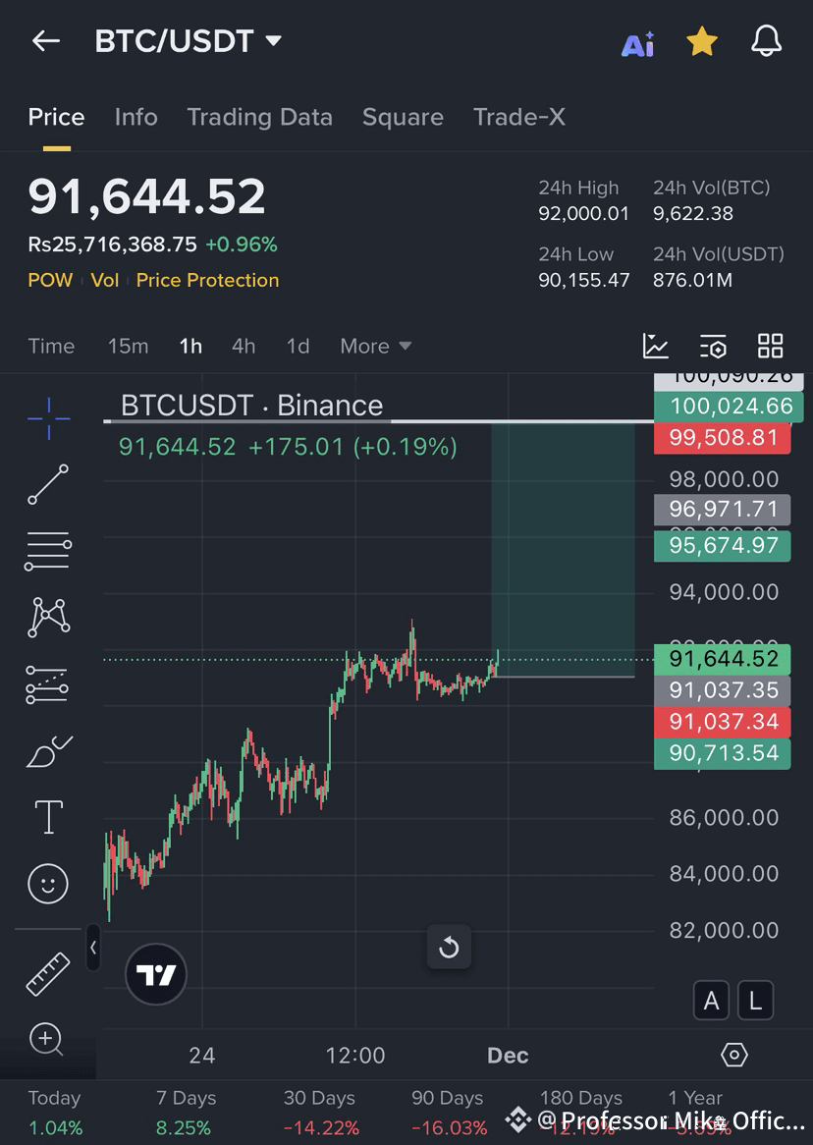Screen dimensions: 813x1145
Task: Click the 12:00 time axis label
Action: [355, 1056]
